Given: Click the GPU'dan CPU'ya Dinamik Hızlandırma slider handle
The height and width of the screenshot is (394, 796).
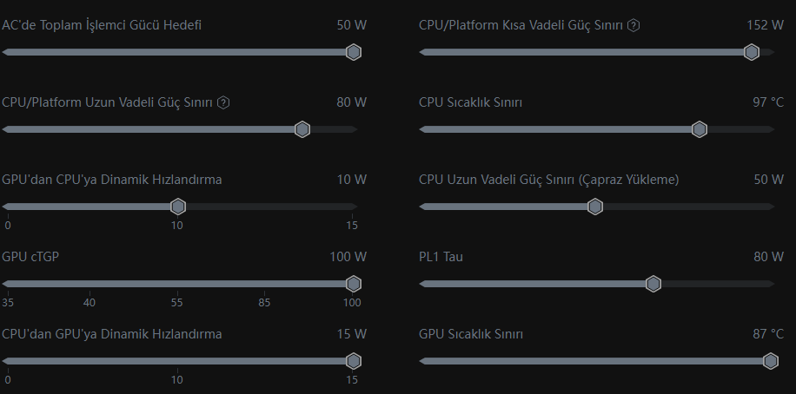Looking at the screenshot, I should (x=177, y=207).
